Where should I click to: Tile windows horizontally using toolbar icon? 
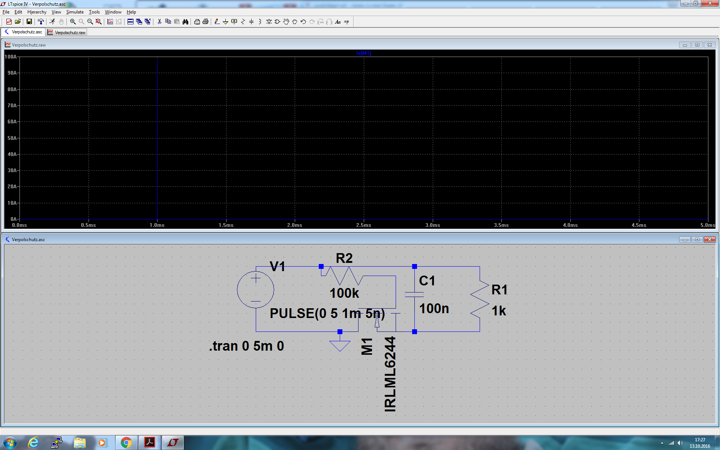click(x=130, y=22)
